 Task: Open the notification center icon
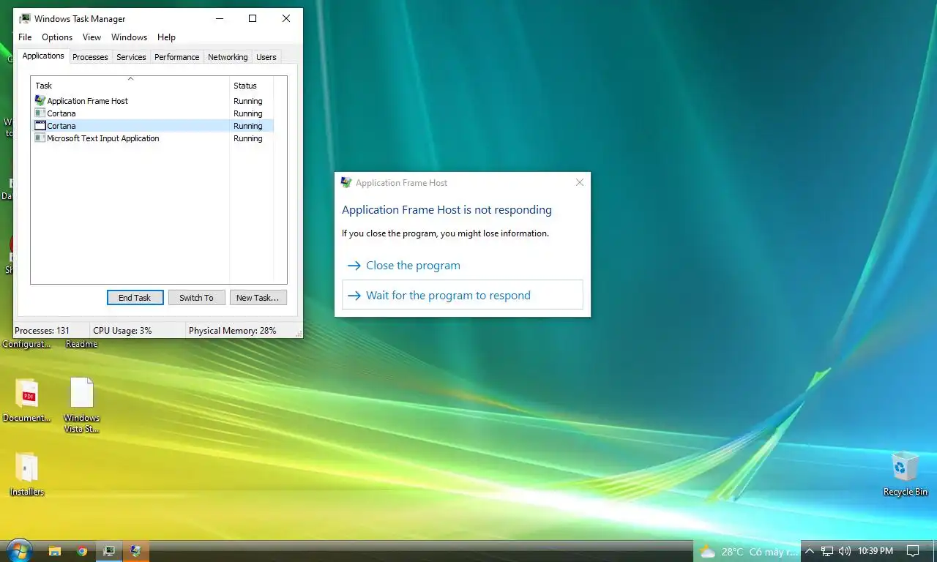tap(913, 551)
